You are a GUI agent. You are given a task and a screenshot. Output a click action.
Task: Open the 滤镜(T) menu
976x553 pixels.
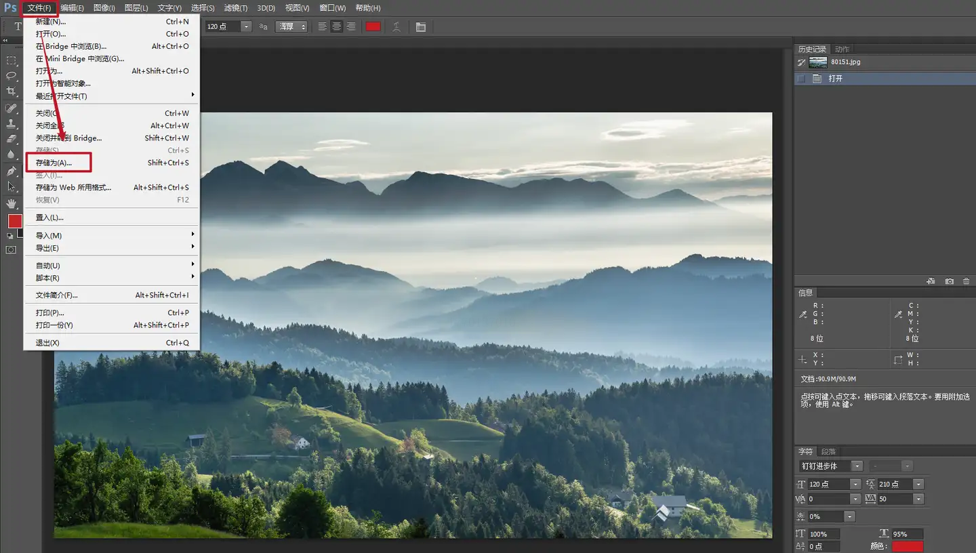(235, 8)
